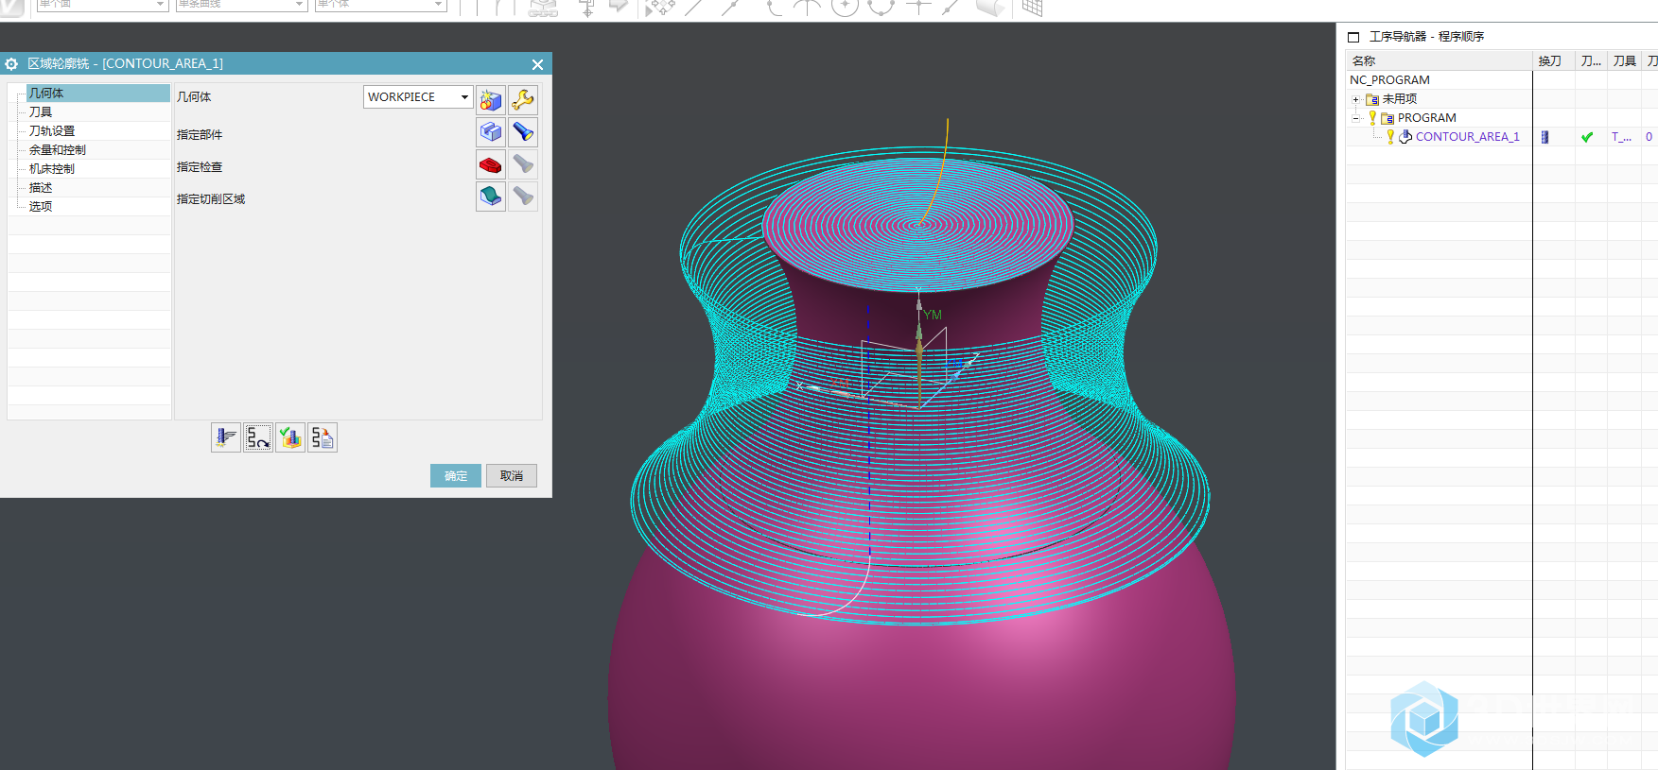Image resolution: width=1658 pixels, height=770 pixels.
Task: Select NC_PROGRAM in operation navigator
Action: 1389,80
